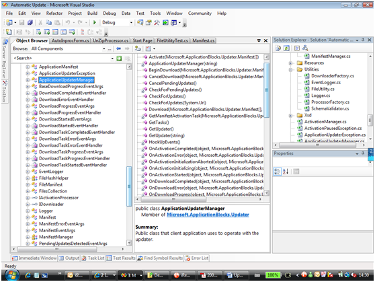This screenshot has width=375, height=282.
Task: Click the Save All toolbar icon
Action: [30, 22]
